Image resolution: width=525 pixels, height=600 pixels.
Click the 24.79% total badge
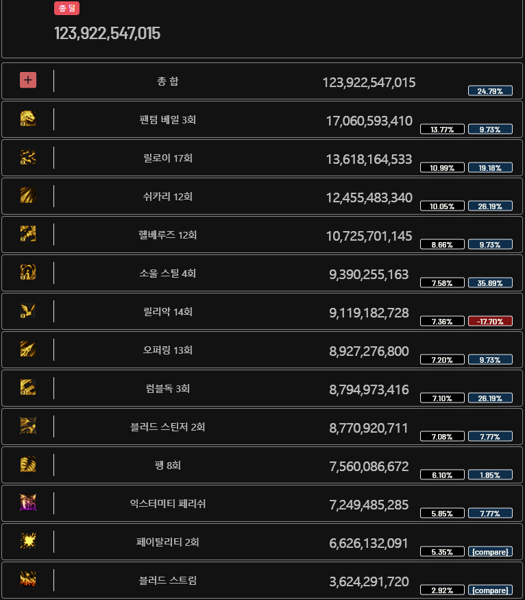point(490,91)
